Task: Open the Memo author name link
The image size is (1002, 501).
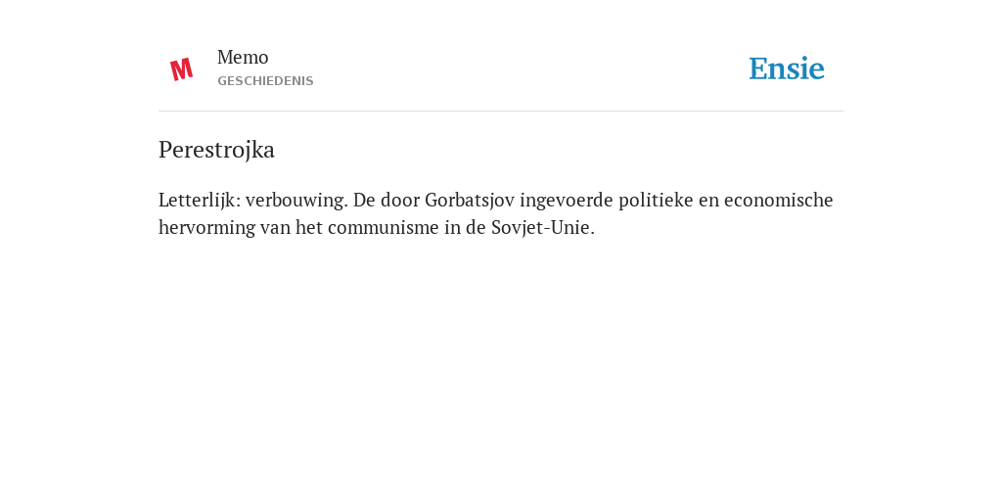Action: pos(243,57)
